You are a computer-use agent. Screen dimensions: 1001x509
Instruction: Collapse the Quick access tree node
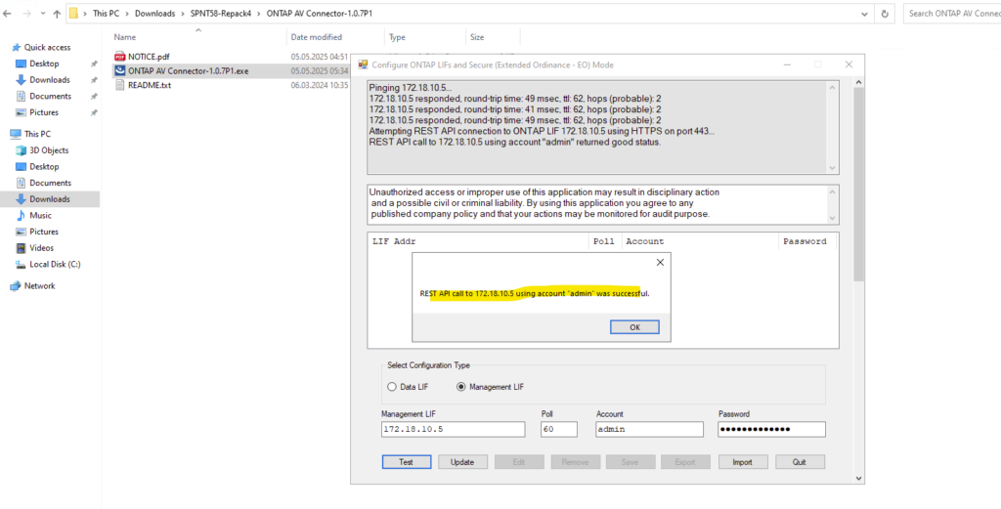pyautogui.click(x=5, y=47)
